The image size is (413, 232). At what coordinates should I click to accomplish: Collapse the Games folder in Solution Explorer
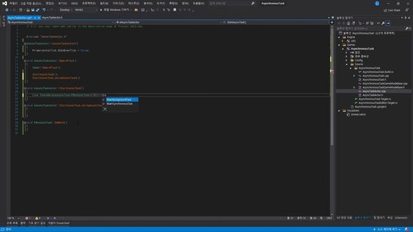pos(339,45)
